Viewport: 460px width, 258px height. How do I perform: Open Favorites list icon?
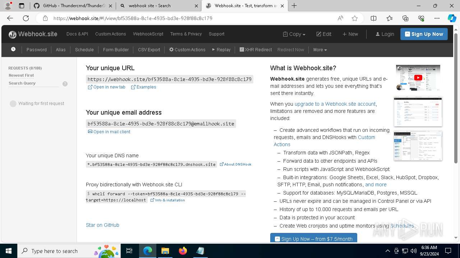click(x=390, y=18)
